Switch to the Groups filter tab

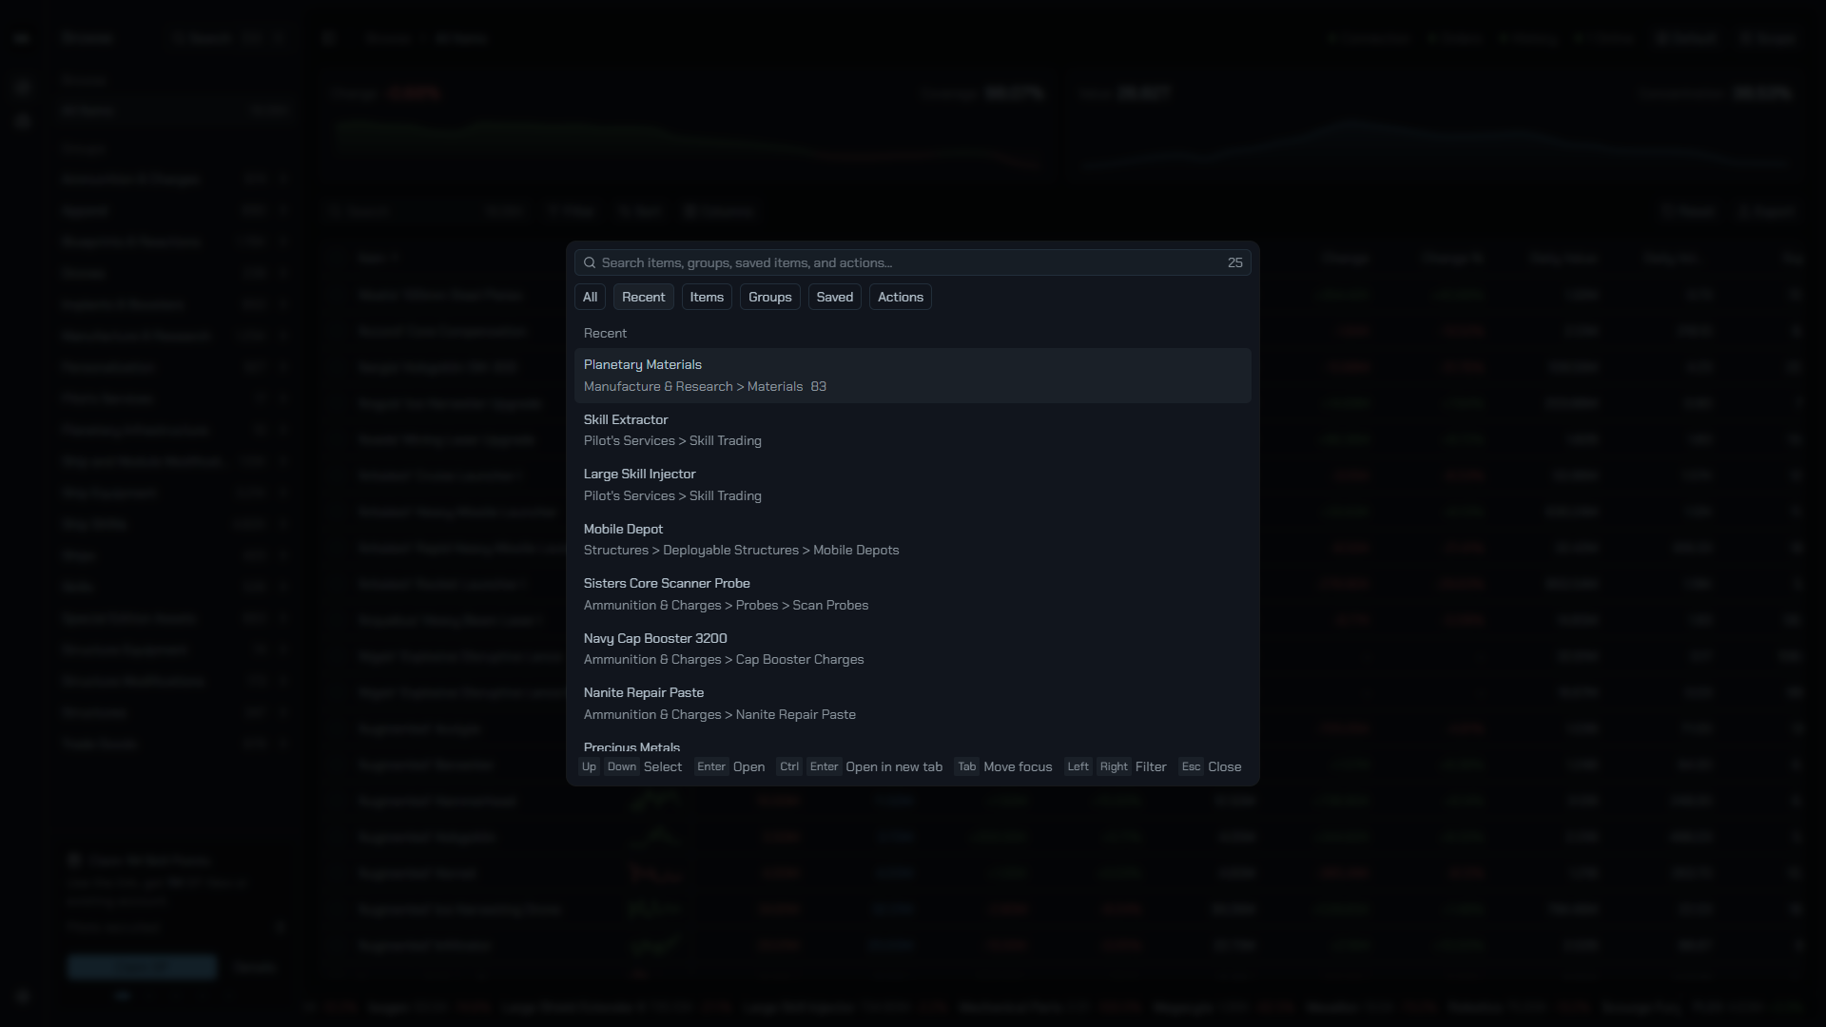(770, 297)
